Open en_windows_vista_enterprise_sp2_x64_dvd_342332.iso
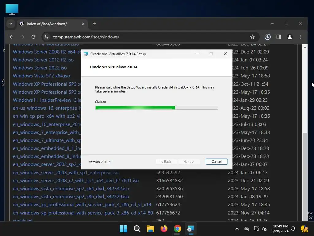This screenshot has width=314, height=236. (x=71, y=189)
